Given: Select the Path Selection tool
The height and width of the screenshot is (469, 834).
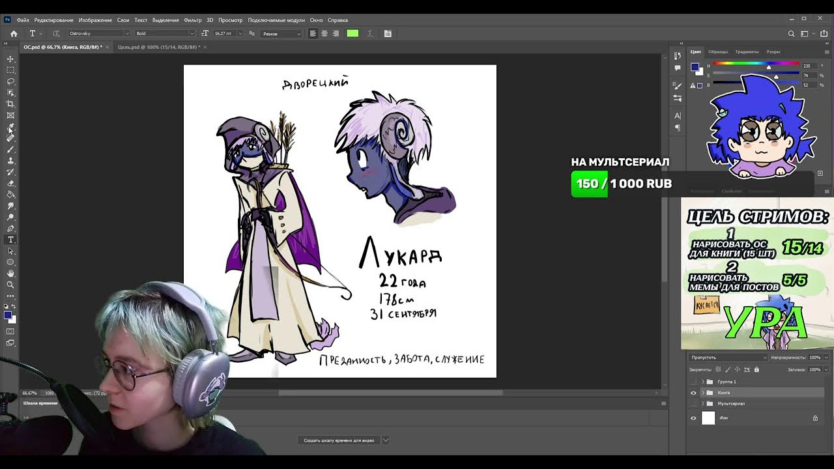Looking at the screenshot, I should (x=10, y=251).
